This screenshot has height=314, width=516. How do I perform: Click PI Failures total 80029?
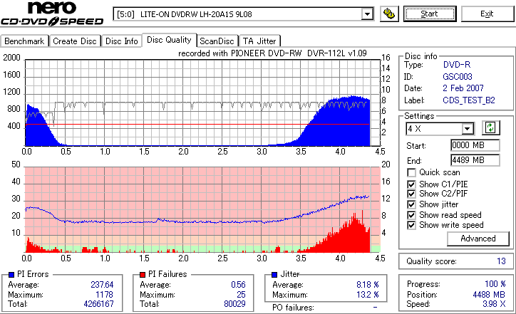(x=234, y=304)
